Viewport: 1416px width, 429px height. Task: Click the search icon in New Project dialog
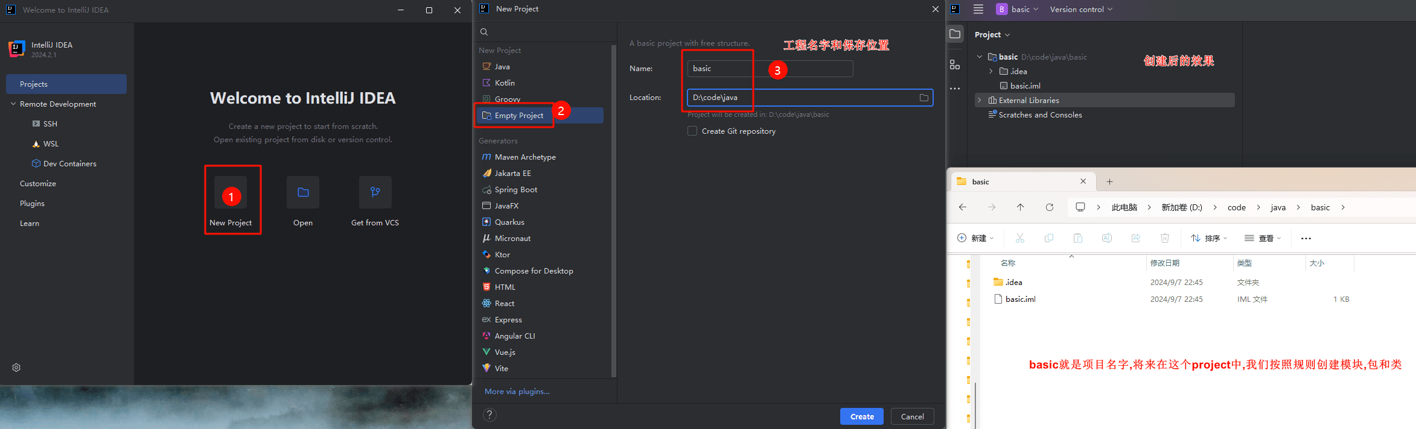pyautogui.click(x=484, y=32)
